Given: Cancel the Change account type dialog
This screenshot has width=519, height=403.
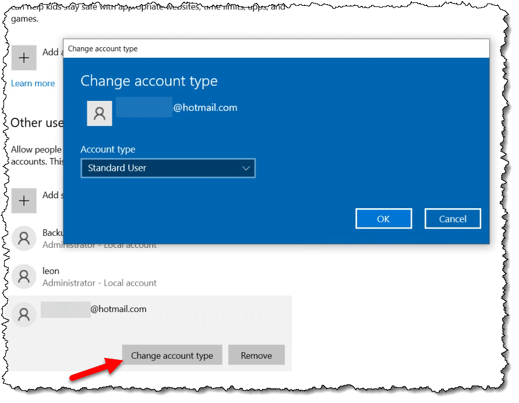Looking at the screenshot, I should point(453,218).
